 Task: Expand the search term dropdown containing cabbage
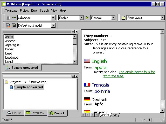[53, 18]
